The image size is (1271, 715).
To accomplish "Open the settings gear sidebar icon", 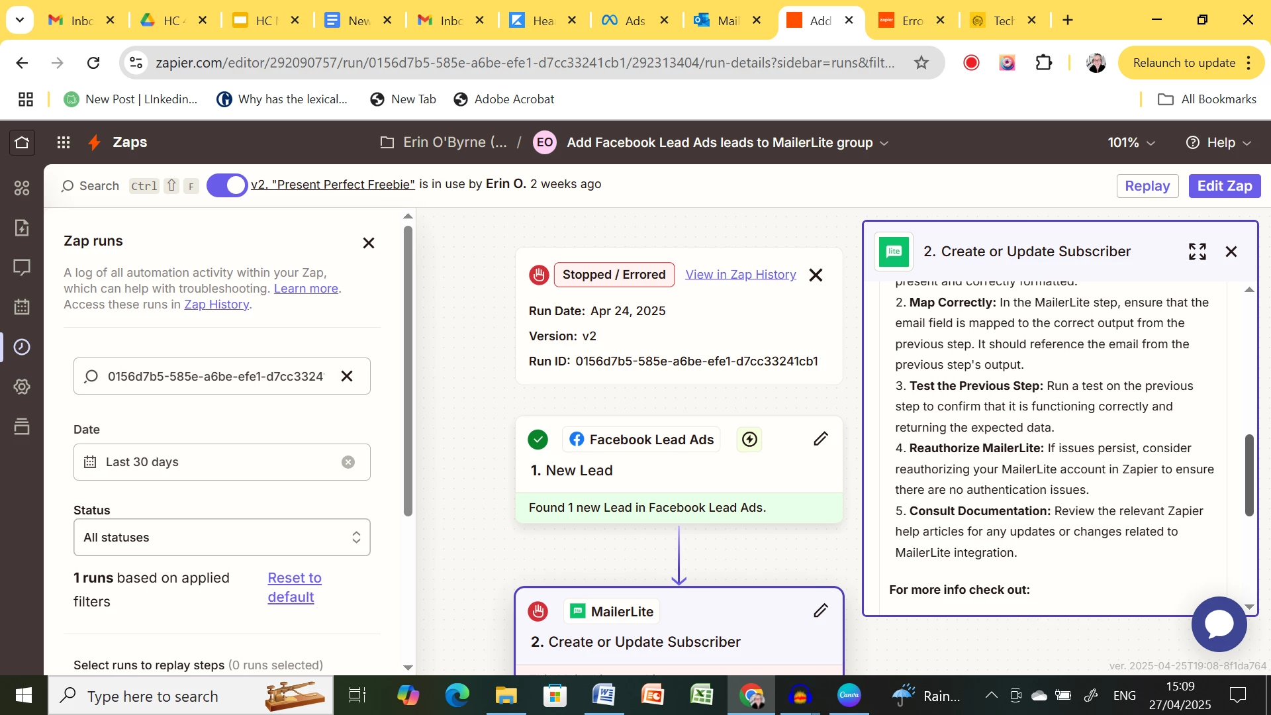I will point(22,387).
